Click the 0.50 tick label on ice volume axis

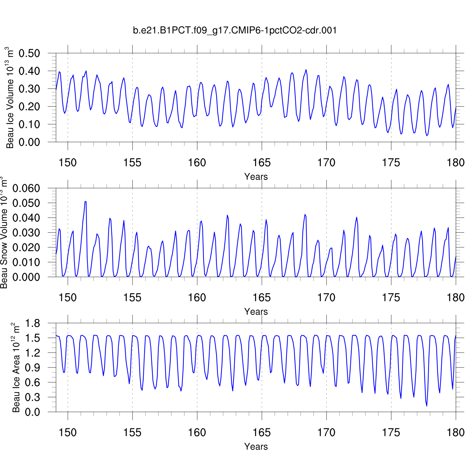point(29,53)
